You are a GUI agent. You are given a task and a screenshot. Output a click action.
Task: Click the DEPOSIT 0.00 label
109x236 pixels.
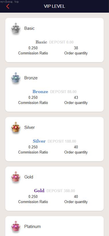tap(61, 42)
